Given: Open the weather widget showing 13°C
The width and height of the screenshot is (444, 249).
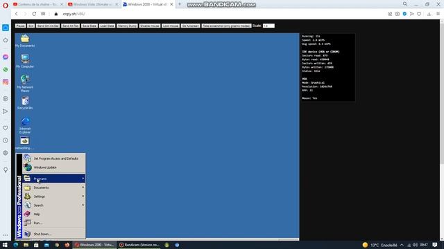Looking at the screenshot, I should point(379,245).
